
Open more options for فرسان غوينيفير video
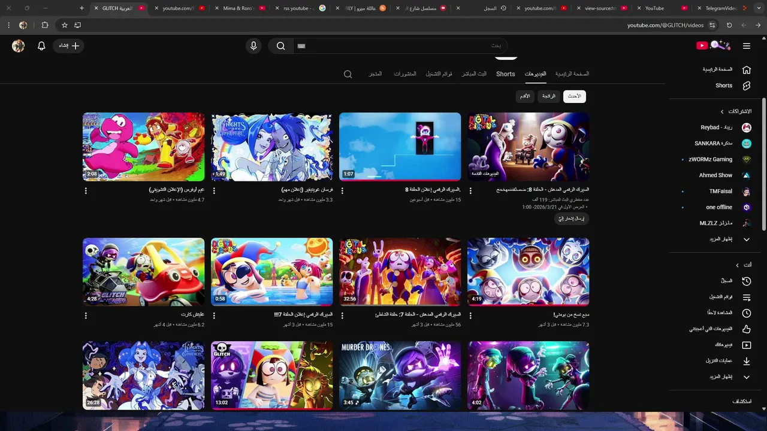(x=214, y=190)
